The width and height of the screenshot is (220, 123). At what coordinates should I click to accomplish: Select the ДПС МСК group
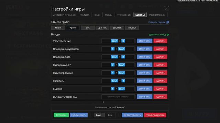(117, 28)
